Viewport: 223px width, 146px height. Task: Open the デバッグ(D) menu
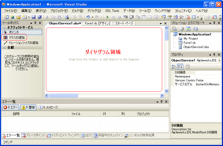94,11
